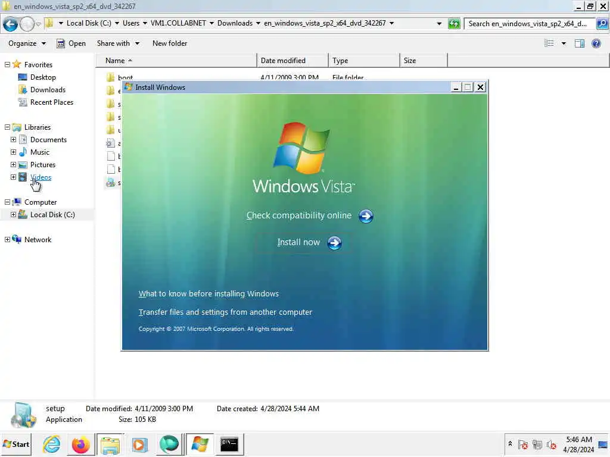This screenshot has width=610, height=457.
Task: Click the search magnifier icon
Action: [x=602, y=24]
